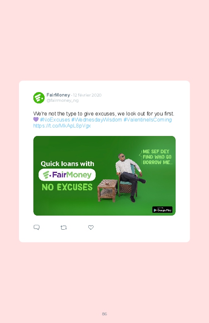
Task: Click the FairMoney account name
Action: pos(58,95)
